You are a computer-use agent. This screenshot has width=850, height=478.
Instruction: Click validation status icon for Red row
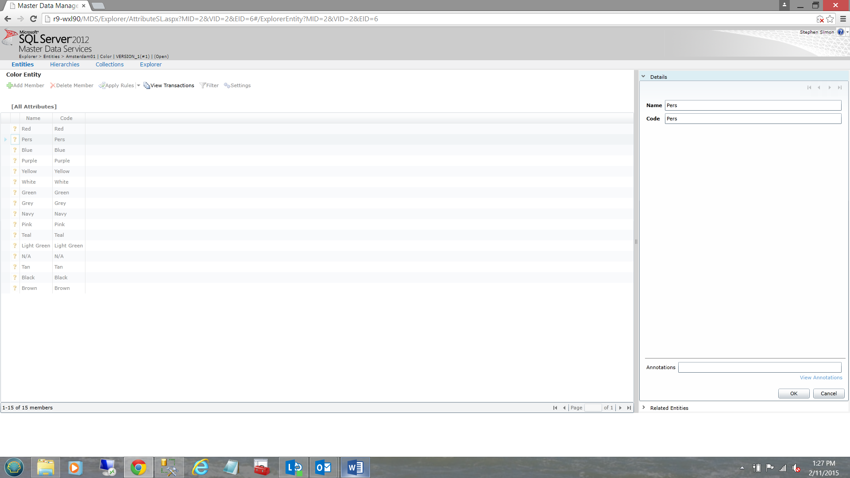[15, 129]
